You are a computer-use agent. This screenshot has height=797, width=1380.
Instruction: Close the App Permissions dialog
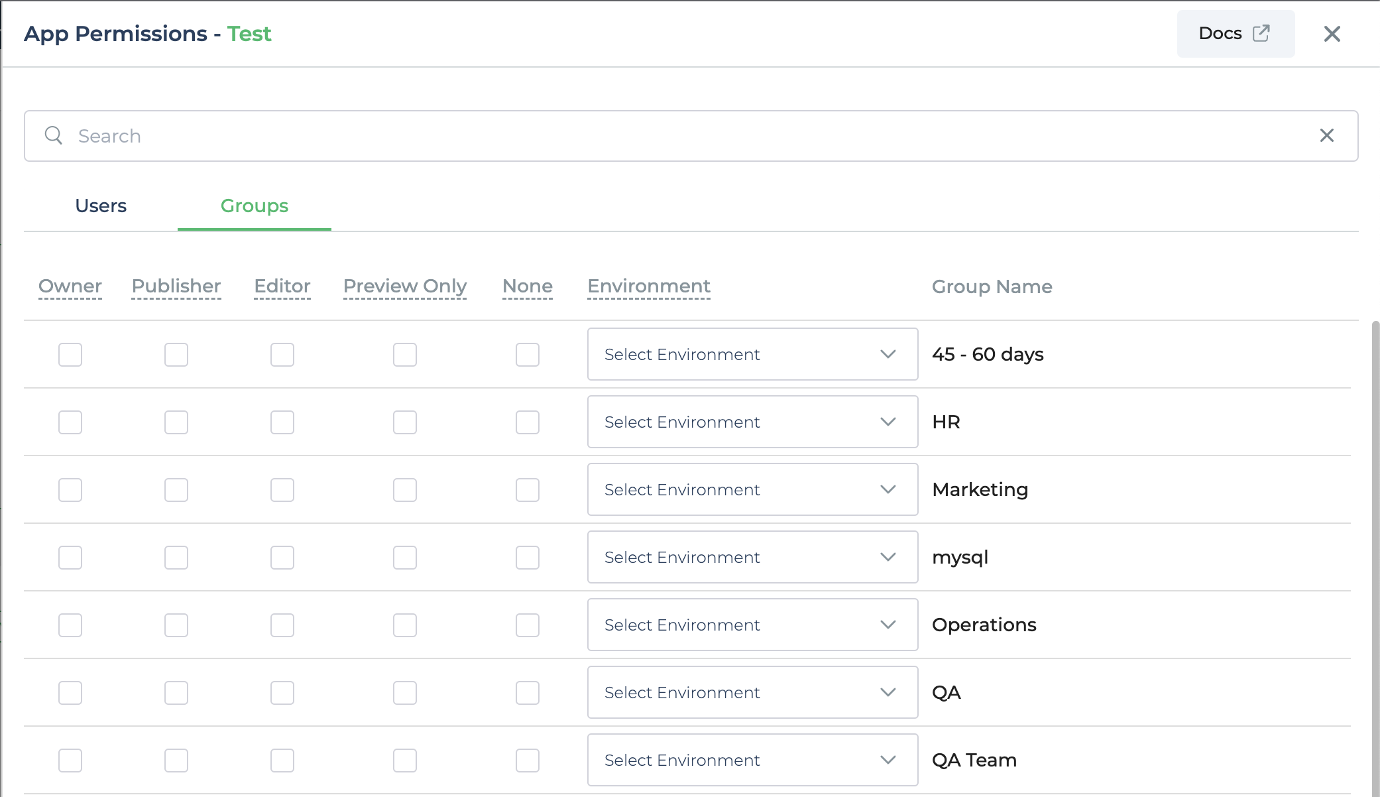pos(1332,34)
